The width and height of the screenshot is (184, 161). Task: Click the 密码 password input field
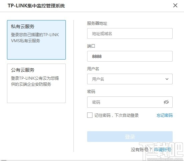pos(130,102)
